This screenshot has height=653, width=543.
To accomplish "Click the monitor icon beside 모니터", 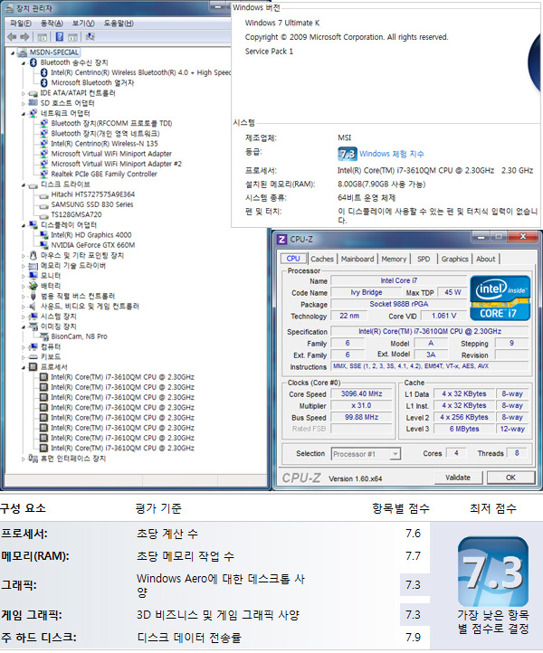I will click(33, 276).
